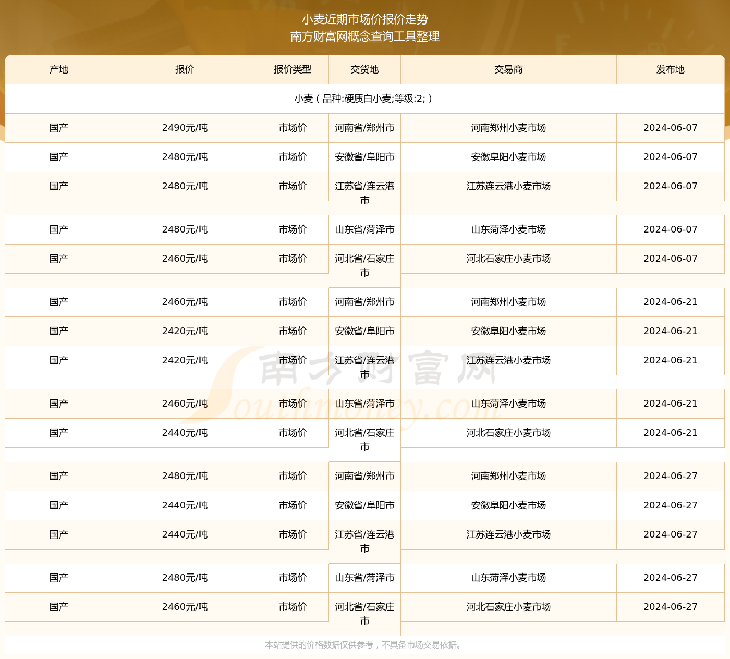Image resolution: width=730 pixels, height=659 pixels.
Task: Click 2024-06-07 date in the 江苏连云港 row
Action: 670,186
